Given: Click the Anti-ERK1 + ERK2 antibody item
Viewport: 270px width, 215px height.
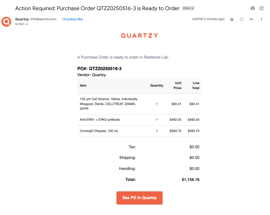Looking at the screenshot, I should [100, 120].
